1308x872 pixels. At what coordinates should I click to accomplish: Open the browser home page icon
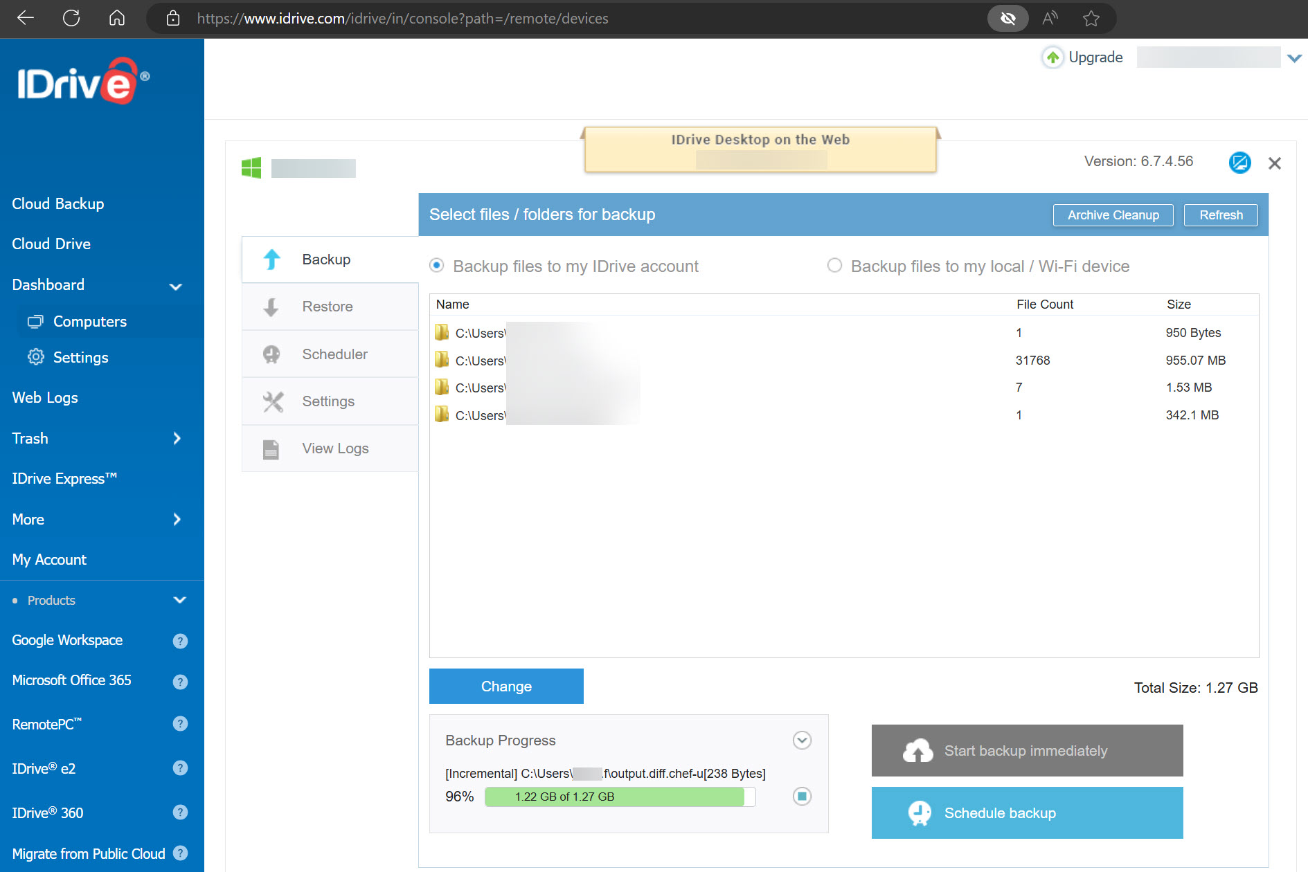point(117,19)
